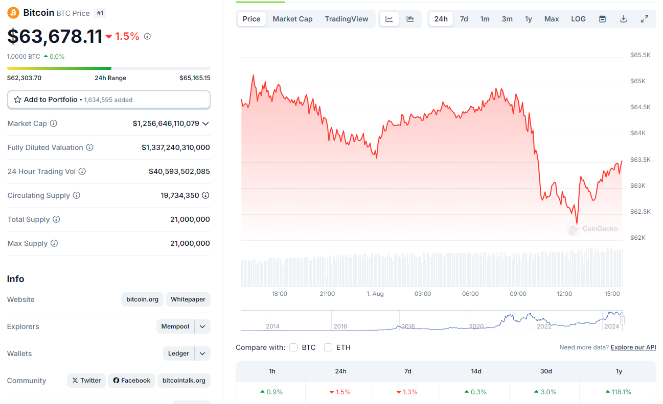Open the Facebook community link
The height and width of the screenshot is (404, 663).
tap(132, 381)
